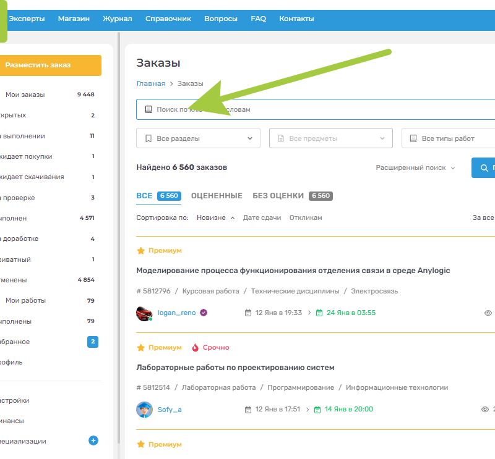Go to Главная breadcrumb link

tap(150, 83)
